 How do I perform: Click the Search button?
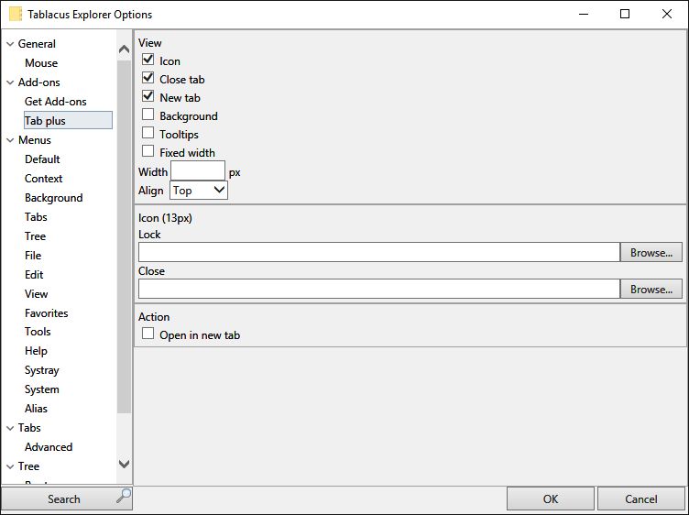(67, 499)
